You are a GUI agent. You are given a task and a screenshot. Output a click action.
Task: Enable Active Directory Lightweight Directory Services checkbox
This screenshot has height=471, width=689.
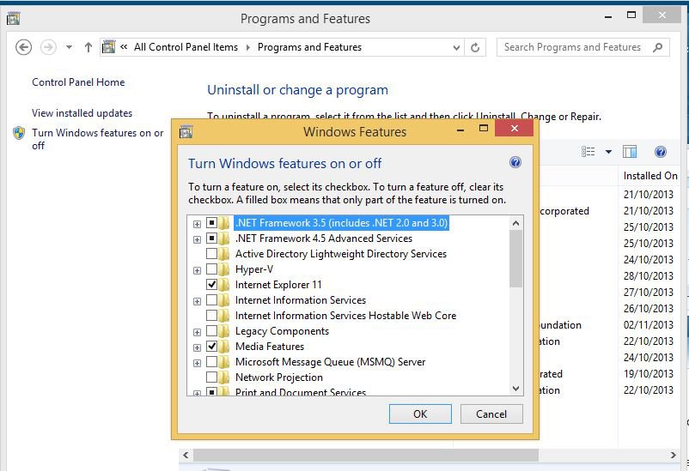(211, 253)
